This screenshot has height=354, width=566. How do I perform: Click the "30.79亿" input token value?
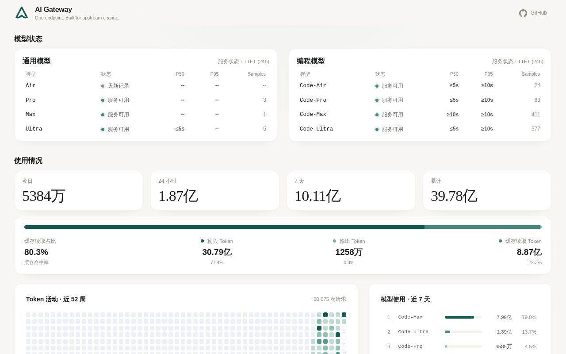217,252
